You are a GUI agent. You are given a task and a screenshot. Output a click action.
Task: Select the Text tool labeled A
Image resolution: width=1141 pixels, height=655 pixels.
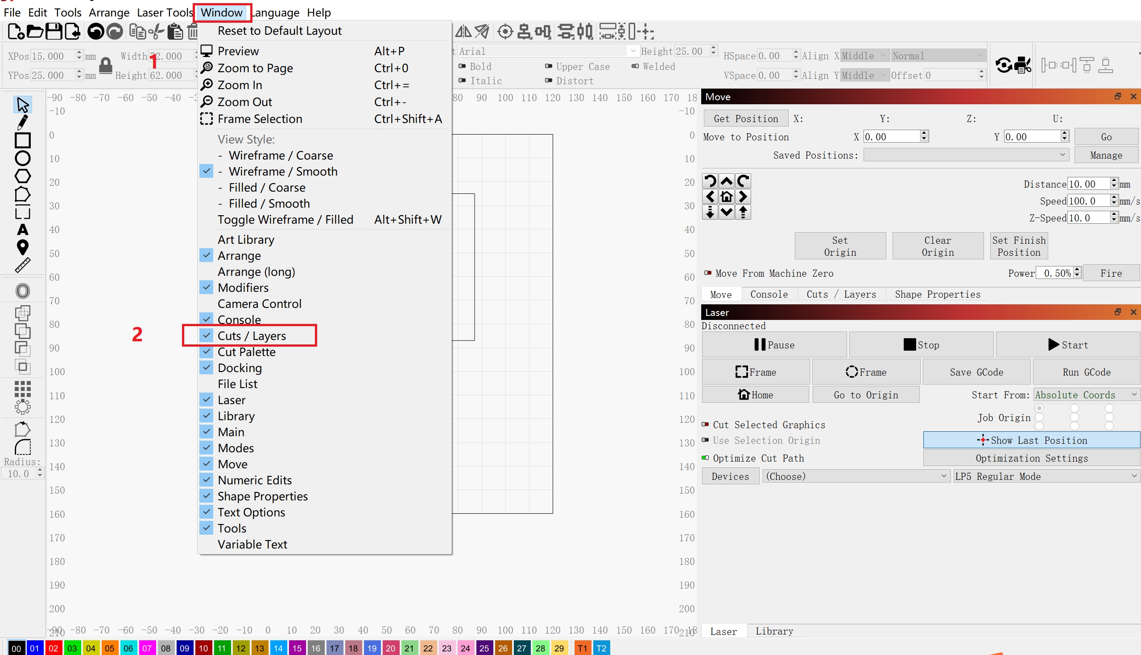click(x=22, y=230)
